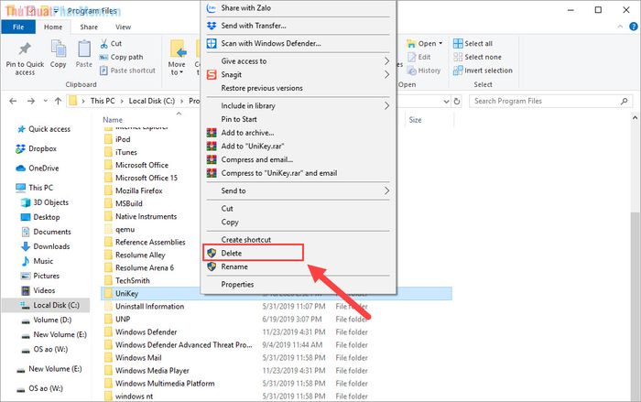Image resolution: width=641 pixels, height=402 pixels.
Task: Open the recent locations dropdown
Action: [x=46, y=101]
